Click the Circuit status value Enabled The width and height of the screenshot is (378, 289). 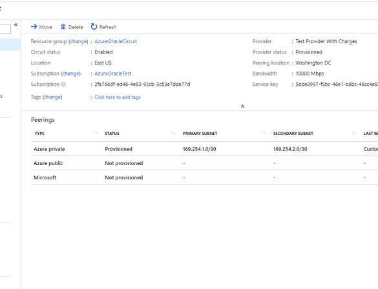[x=103, y=52]
